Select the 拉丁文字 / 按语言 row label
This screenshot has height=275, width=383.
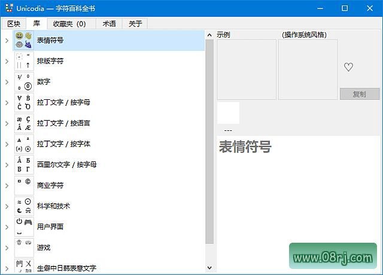point(63,123)
